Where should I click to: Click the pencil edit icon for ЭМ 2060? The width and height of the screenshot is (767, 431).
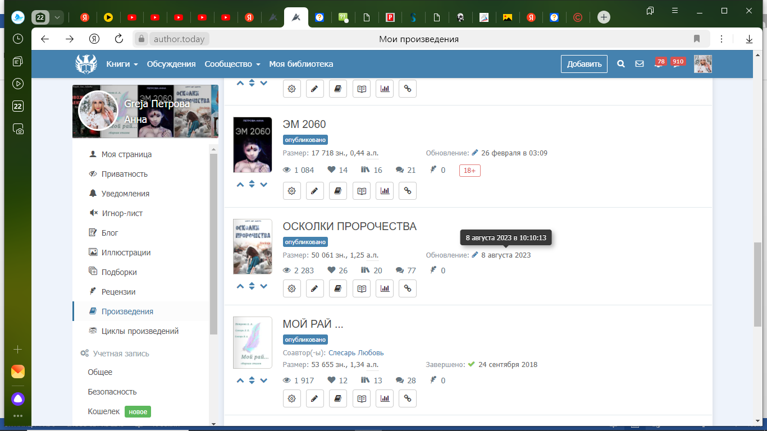[315, 191]
